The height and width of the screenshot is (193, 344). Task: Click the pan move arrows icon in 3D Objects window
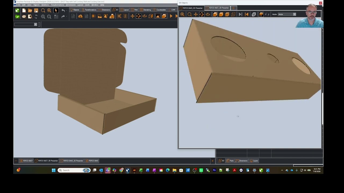point(196,14)
